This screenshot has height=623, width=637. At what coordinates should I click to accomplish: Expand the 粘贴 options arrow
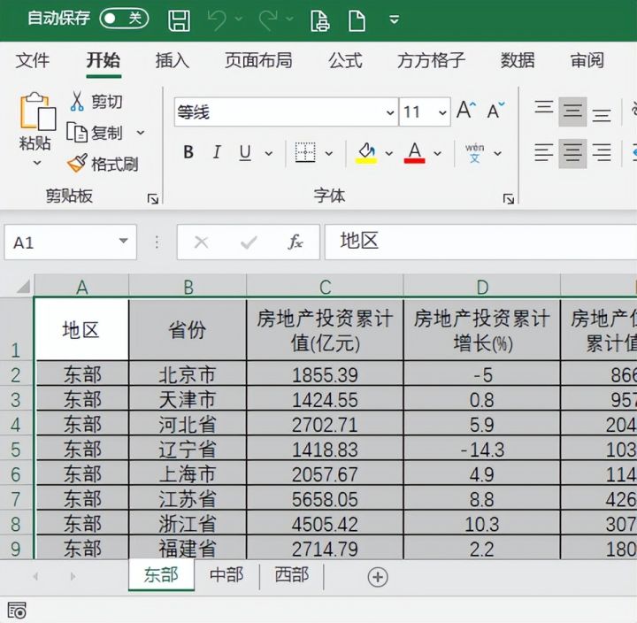pyautogui.click(x=37, y=163)
